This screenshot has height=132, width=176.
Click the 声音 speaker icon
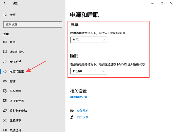5,42
